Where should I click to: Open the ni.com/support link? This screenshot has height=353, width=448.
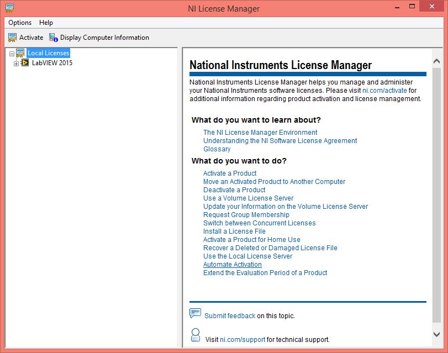pos(243,340)
